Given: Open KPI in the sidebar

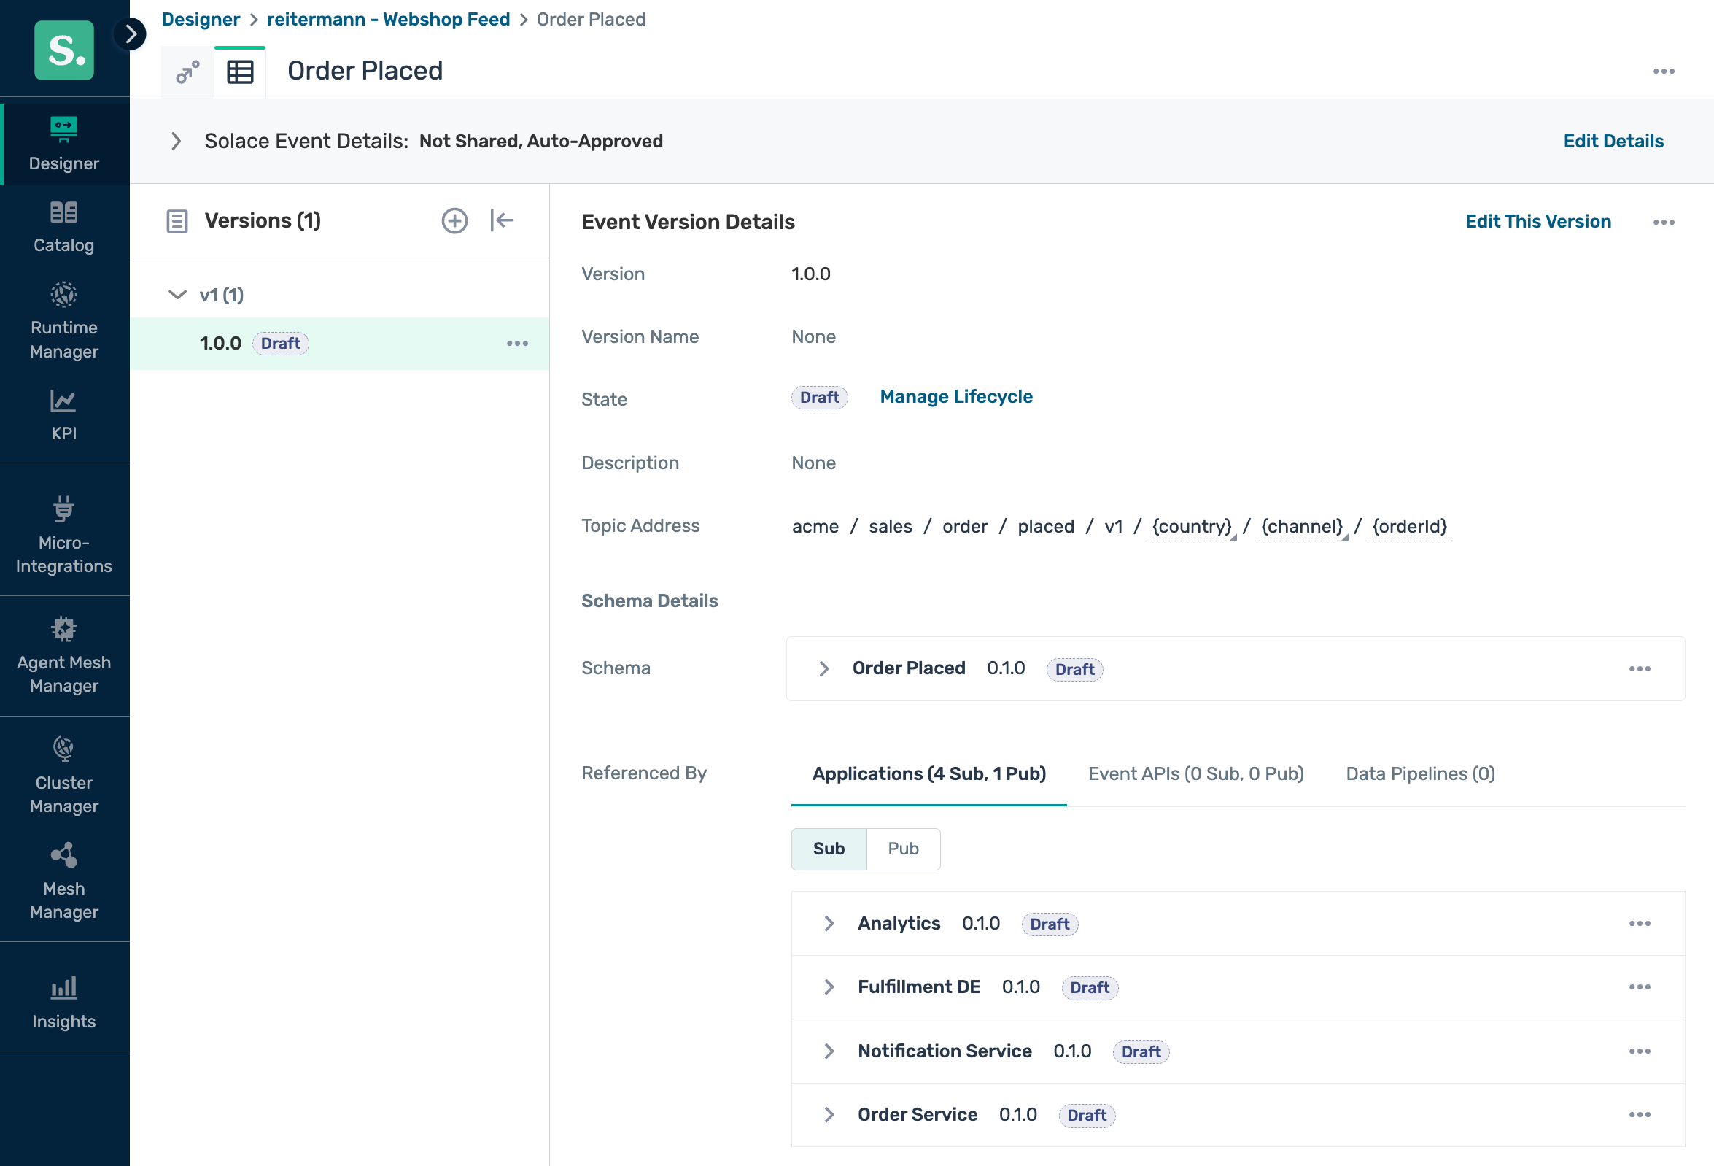Looking at the screenshot, I should tap(64, 414).
